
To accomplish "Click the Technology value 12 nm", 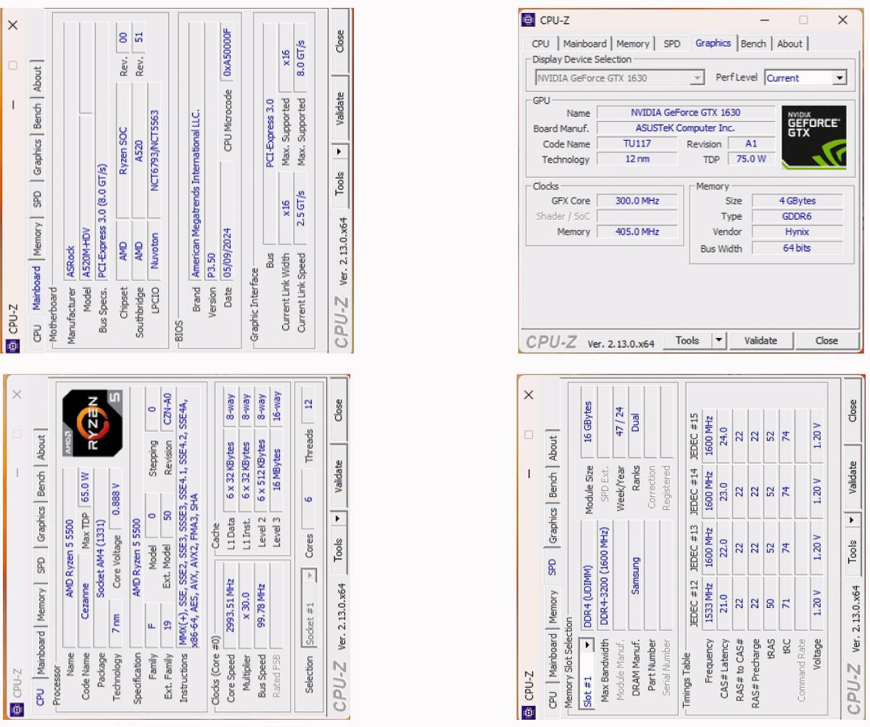I will click(637, 159).
